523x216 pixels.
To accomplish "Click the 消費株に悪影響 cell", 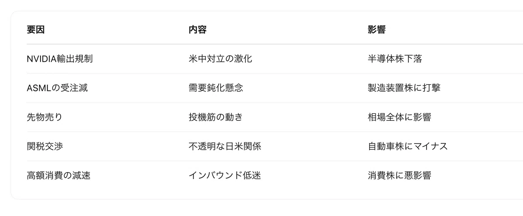I will click(x=399, y=176).
